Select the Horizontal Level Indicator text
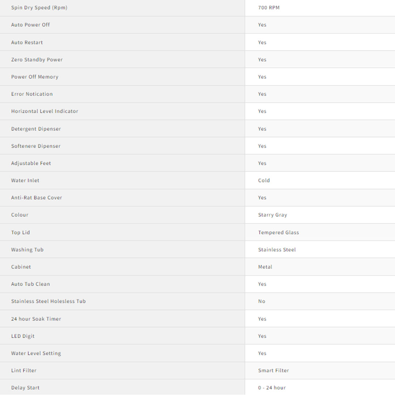 [x=45, y=111]
